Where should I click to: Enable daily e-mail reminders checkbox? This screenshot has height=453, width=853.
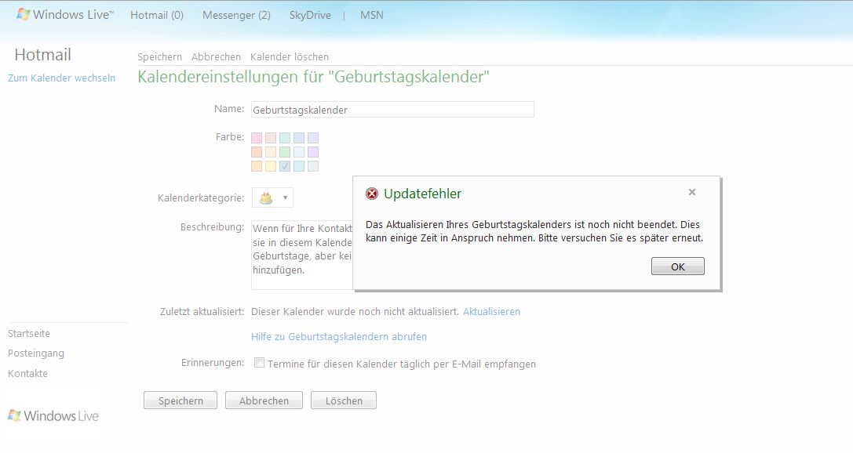pyautogui.click(x=260, y=363)
